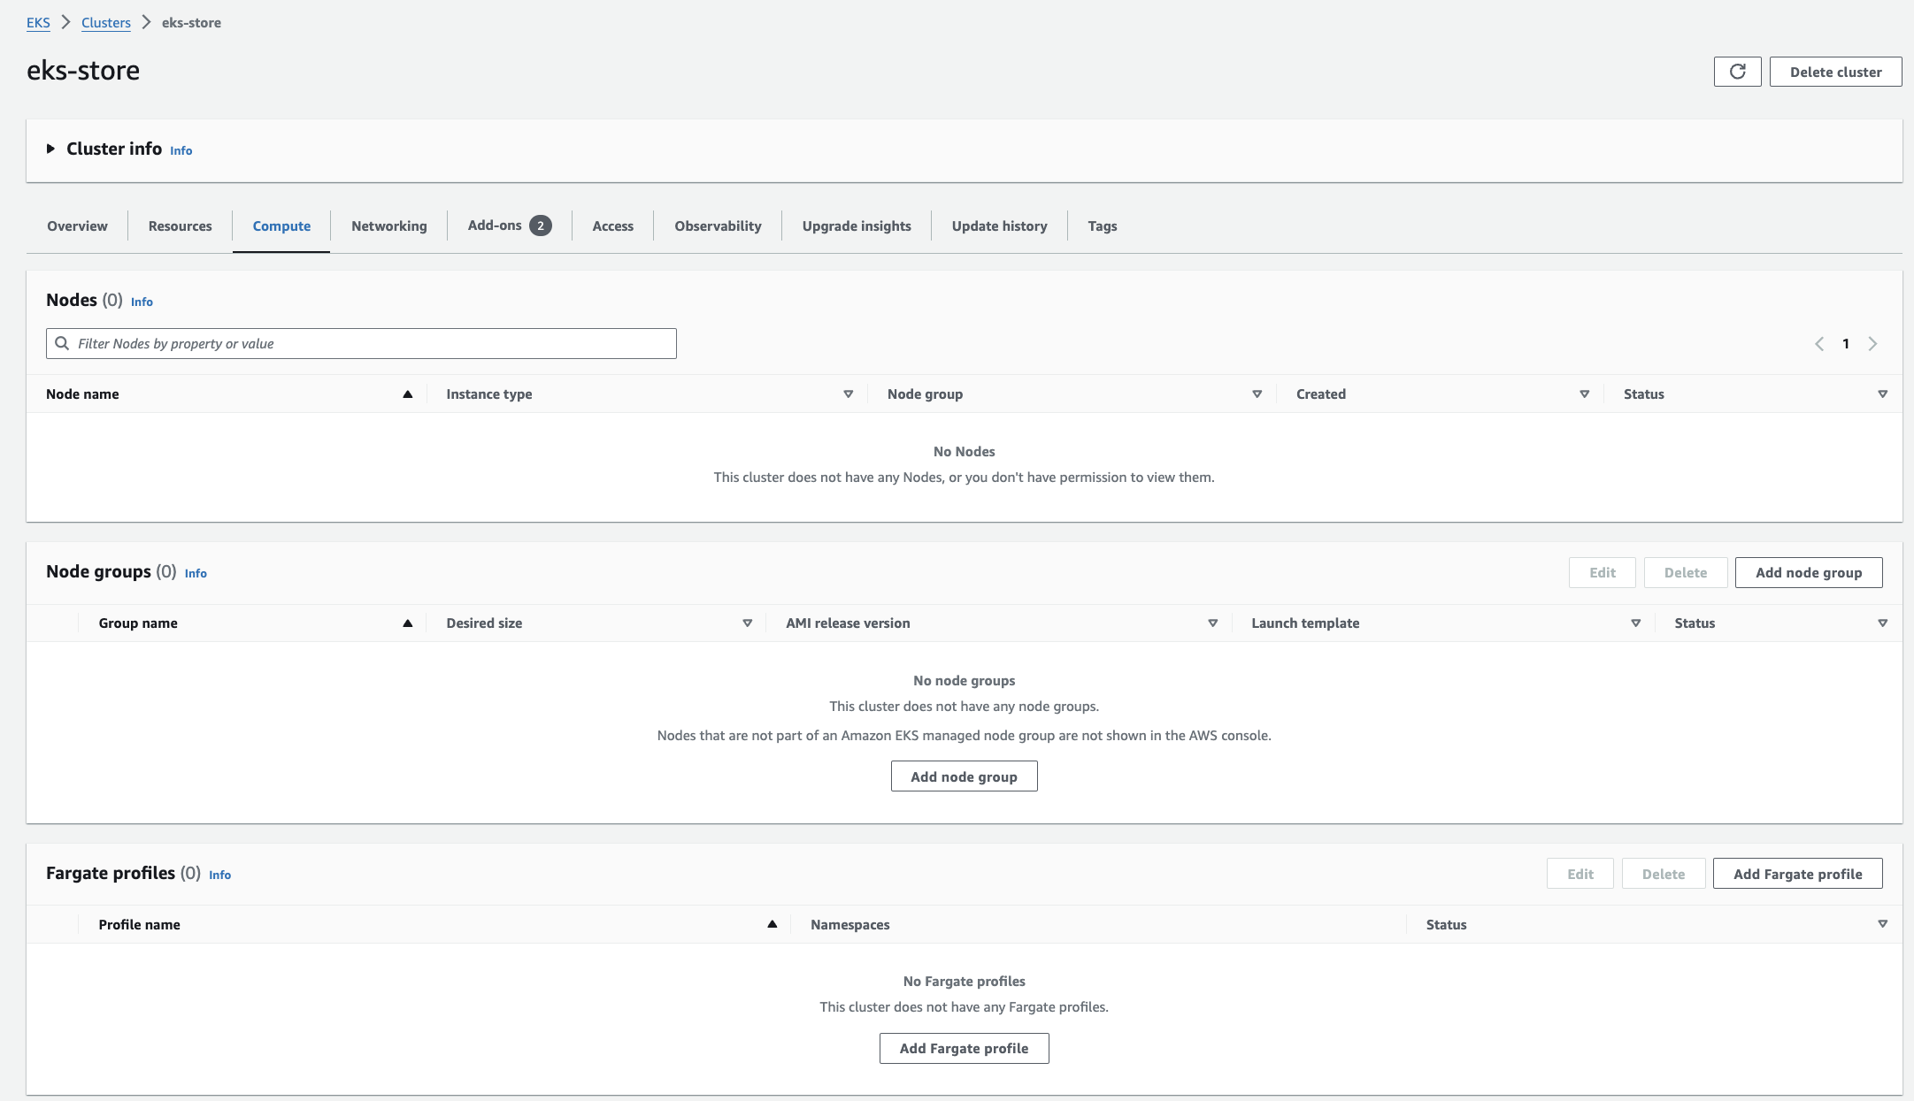This screenshot has height=1101, width=1914.
Task: Open the AMI release version filter dropdown
Action: (x=1212, y=623)
